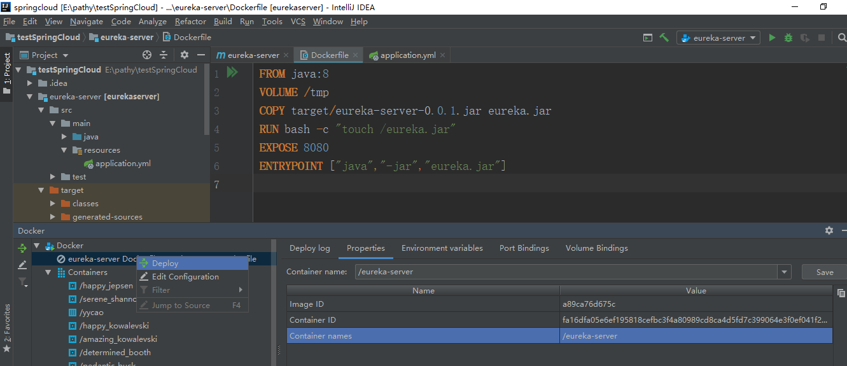Image resolution: width=847 pixels, height=366 pixels.
Task: Switch to the Volume Bindings tab
Action: pos(596,248)
